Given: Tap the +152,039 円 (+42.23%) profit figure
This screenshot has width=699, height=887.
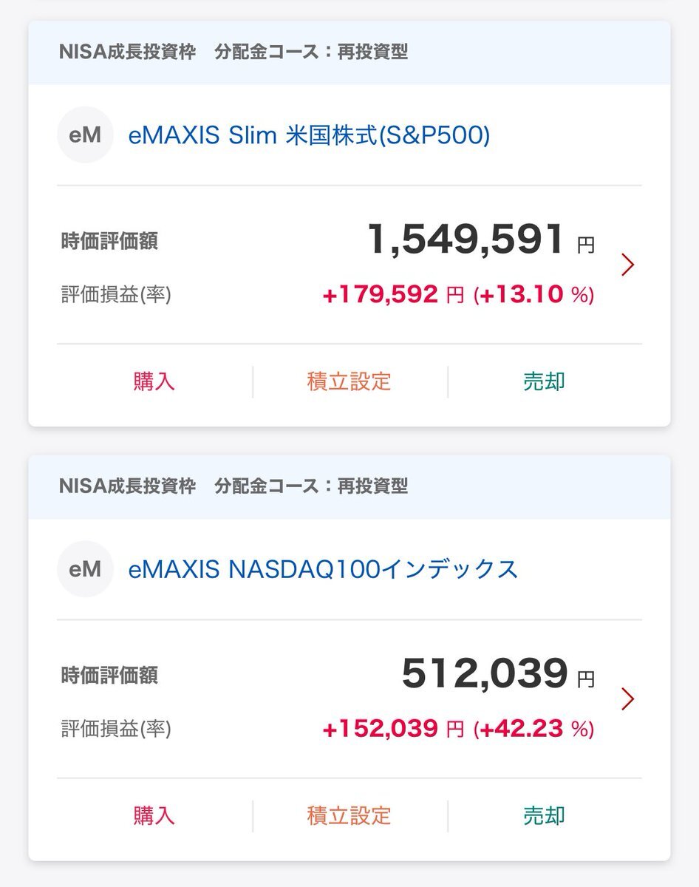Looking at the screenshot, I should click(458, 730).
